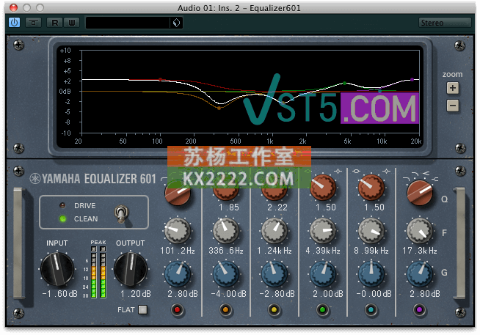480x335 pixels.
Task: Click the 4.39kHz band Q knob
Action: click(323, 188)
